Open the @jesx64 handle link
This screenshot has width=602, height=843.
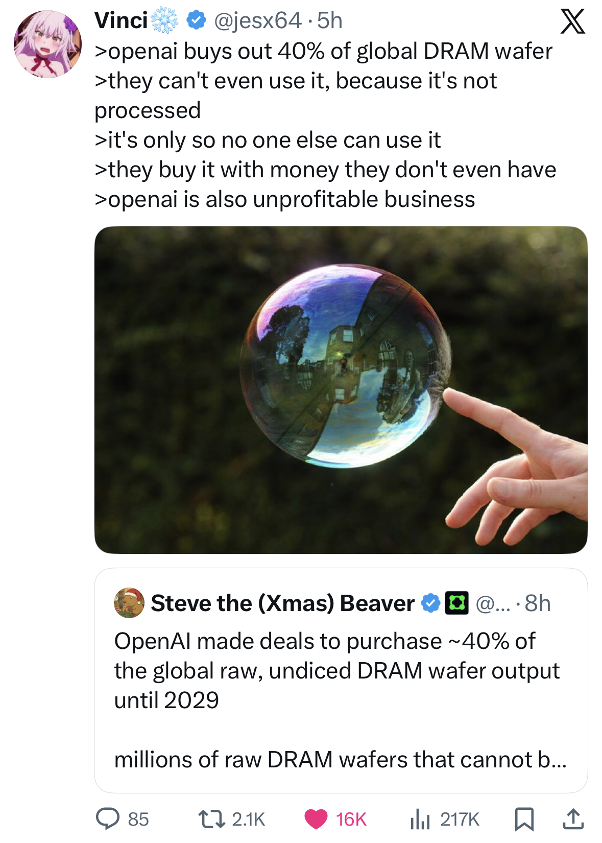pos(257,20)
